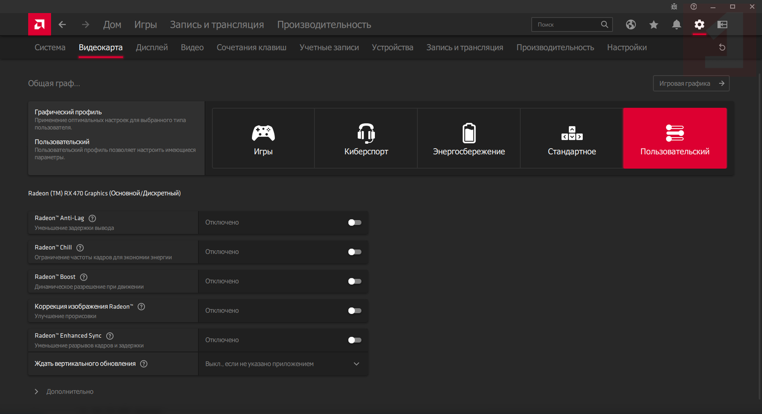Toggle Коррекция изображения Radeon on
Screen dimensions: 762x414
[x=355, y=311]
